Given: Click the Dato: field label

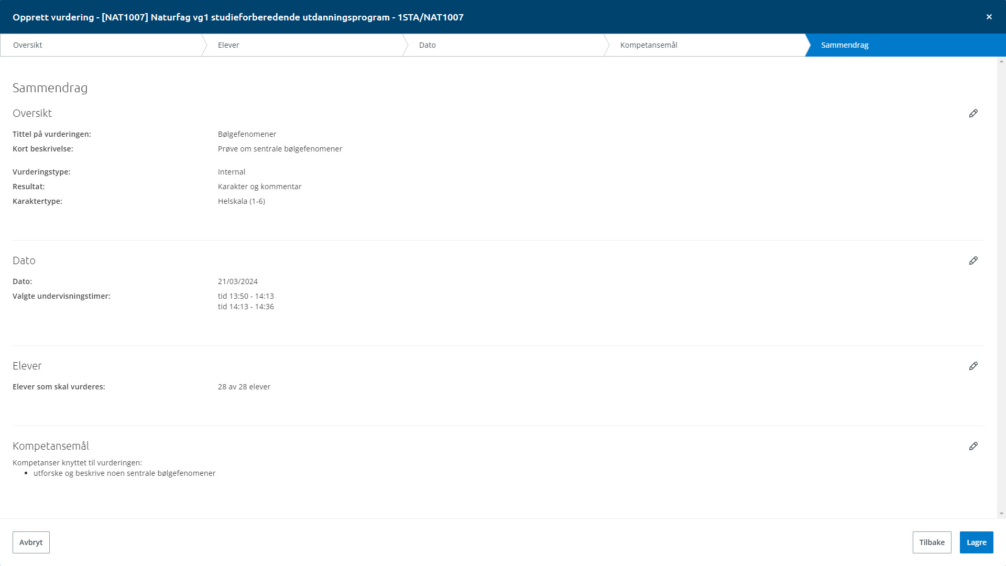Looking at the screenshot, I should pos(22,281).
